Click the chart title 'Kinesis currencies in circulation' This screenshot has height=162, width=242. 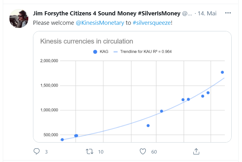pyautogui.click(x=86, y=41)
